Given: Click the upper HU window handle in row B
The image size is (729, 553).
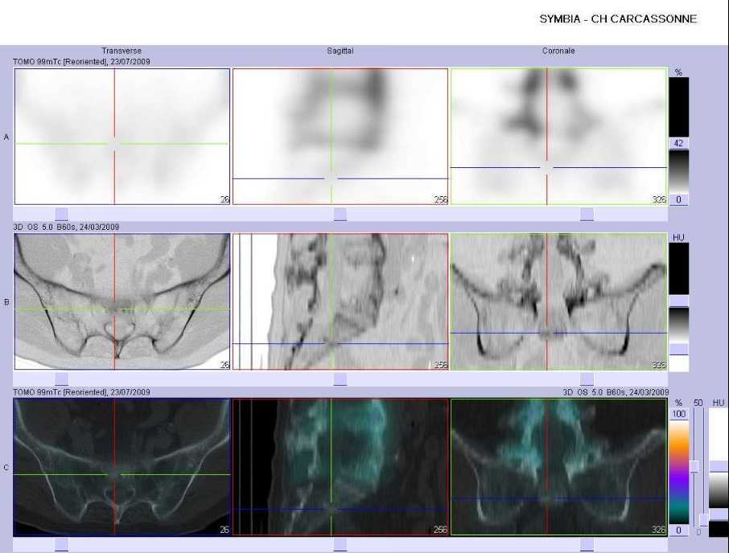Looking at the screenshot, I should coord(679,301).
